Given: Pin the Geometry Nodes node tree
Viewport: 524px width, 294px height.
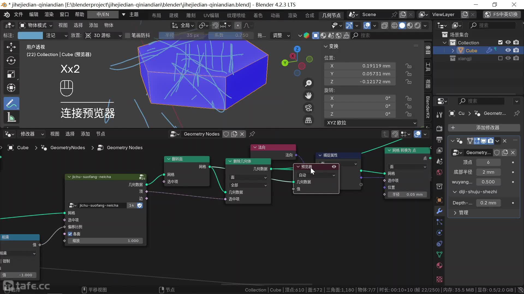Looking at the screenshot, I should [252, 134].
